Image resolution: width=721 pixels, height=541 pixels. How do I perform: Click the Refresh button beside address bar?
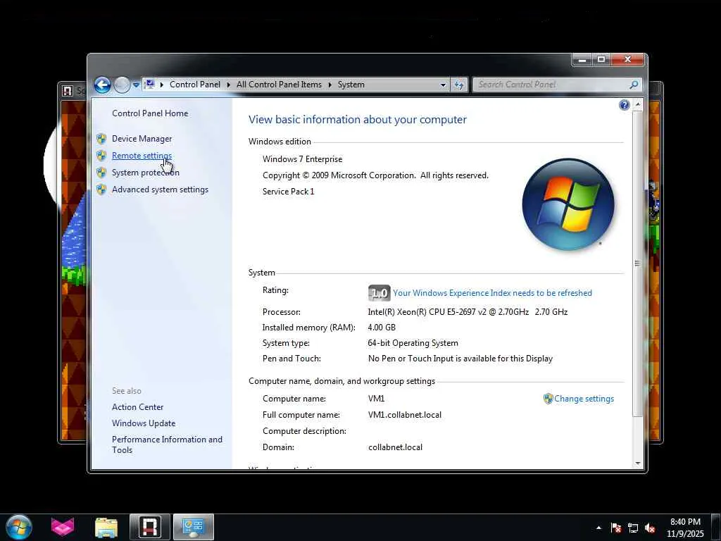tap(459, 85)
